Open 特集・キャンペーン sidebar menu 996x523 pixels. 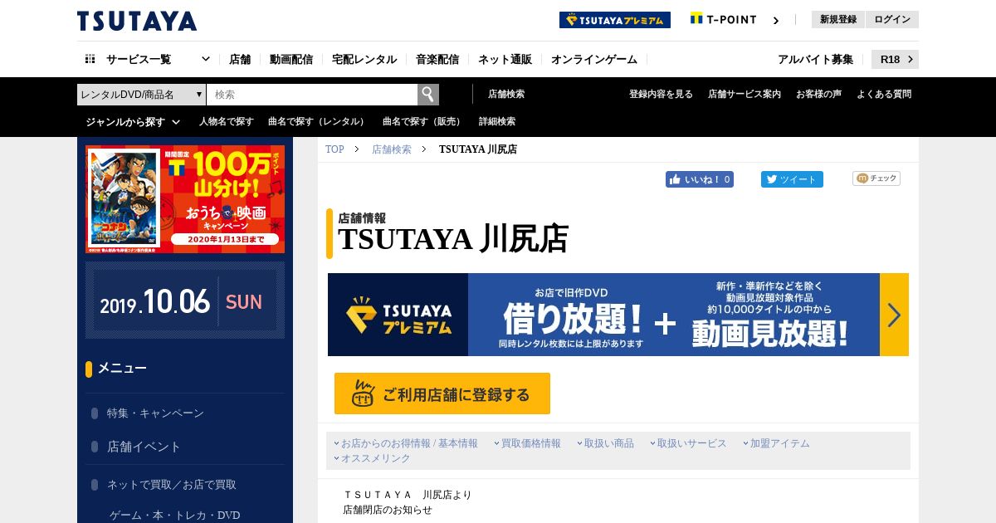(155, 413)
